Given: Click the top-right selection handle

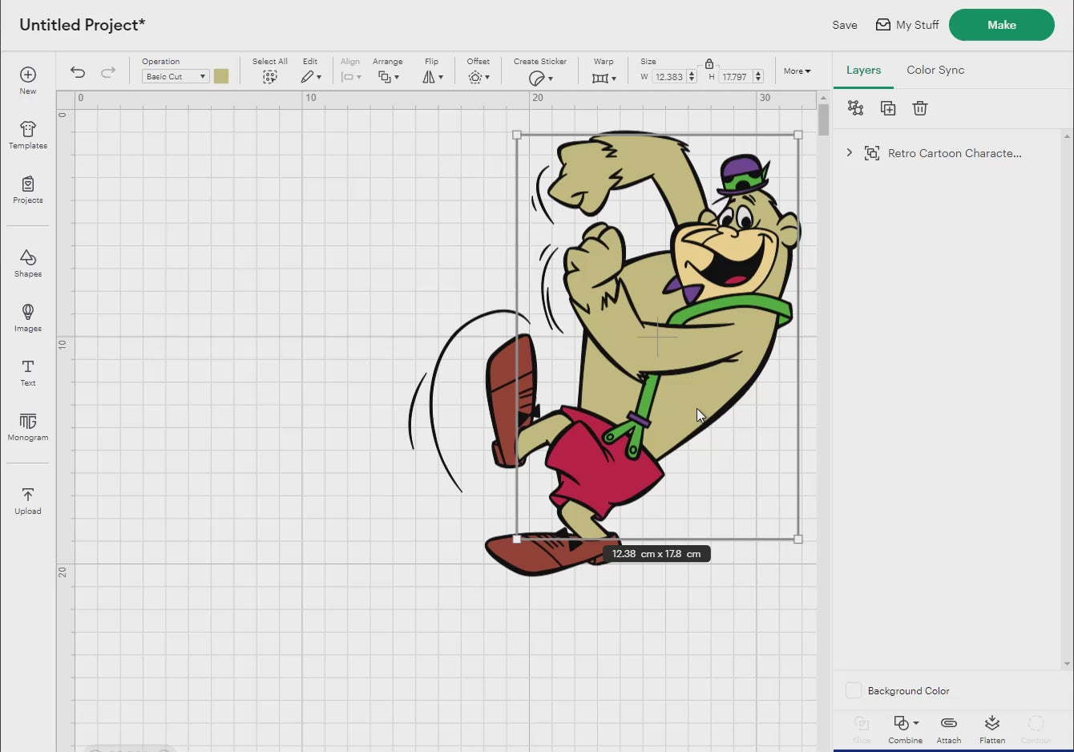Looking at the screenshot, I should coord(798,135).
